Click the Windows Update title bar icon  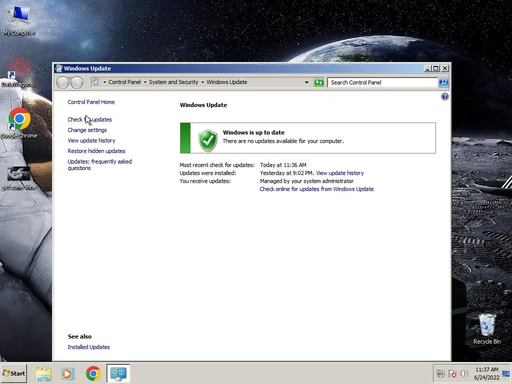[x=59, y=68]
